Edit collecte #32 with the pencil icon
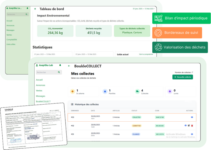Screen dimensions: 211x150 189,126
